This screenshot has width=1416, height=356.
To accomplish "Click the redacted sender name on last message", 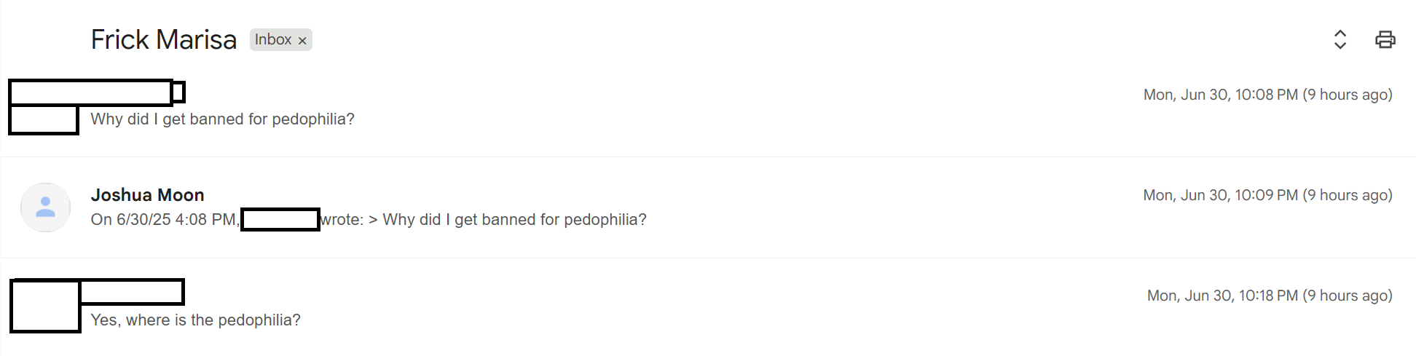I will 131,292.
